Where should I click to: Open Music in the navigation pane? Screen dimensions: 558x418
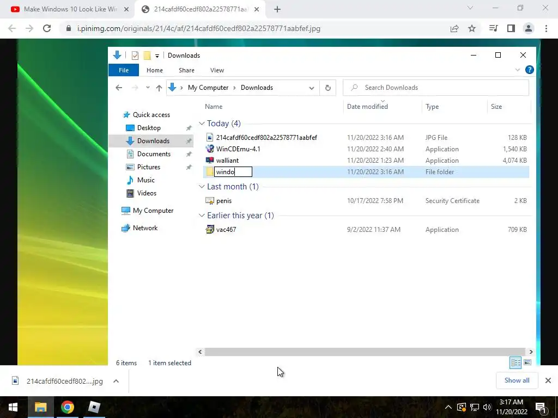click(x=146, y=180)
